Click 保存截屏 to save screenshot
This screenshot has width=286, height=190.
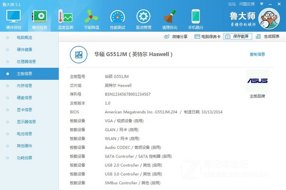238,37
